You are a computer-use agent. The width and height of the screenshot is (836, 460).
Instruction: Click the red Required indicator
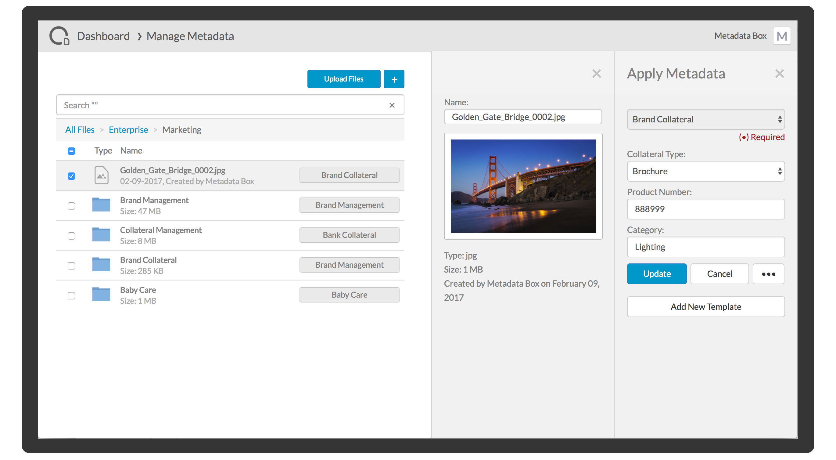pyautogui.click(x=761, y=137)
